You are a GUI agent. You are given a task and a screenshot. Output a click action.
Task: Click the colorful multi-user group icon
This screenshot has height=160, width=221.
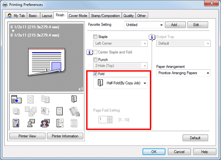click(45, 123)
